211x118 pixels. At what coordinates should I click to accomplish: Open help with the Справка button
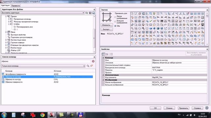point(197,108)
